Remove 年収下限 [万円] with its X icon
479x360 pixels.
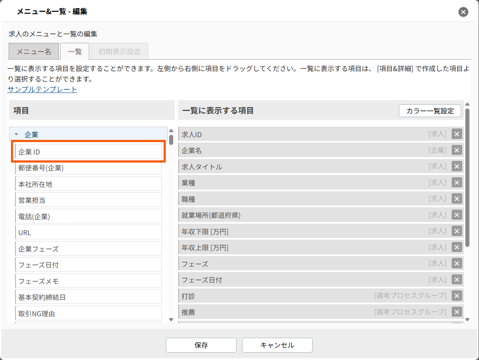point(457,231)
